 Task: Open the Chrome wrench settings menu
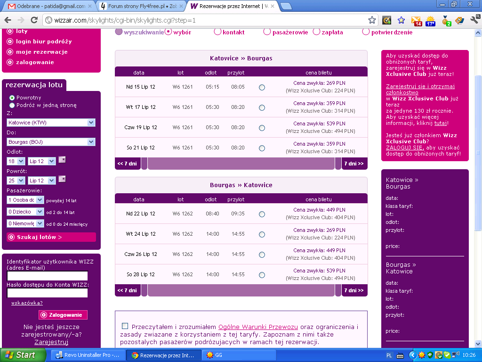coord(474,20)
